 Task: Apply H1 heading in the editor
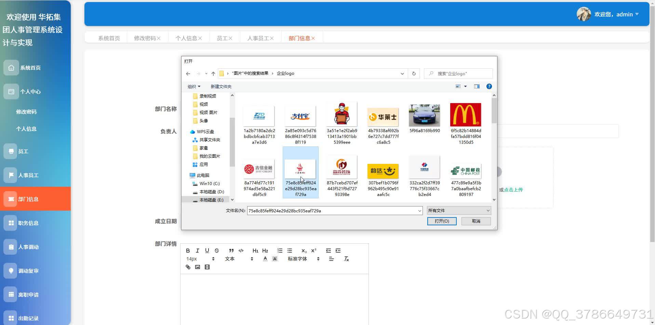[255, 250]
